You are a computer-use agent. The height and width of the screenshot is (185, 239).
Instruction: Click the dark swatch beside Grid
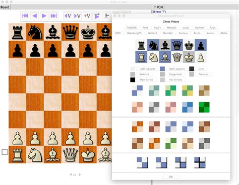coord(192,69)
